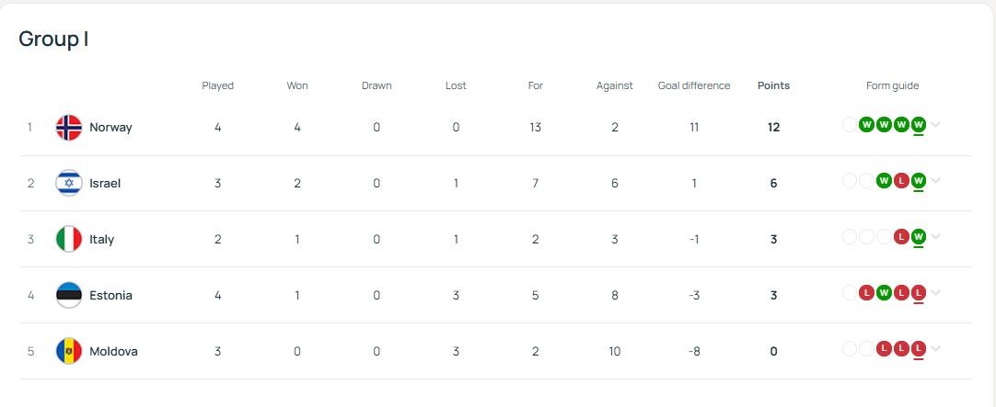Expand Israel's form guide chevron
996x407 pixels.
[935, 181]
